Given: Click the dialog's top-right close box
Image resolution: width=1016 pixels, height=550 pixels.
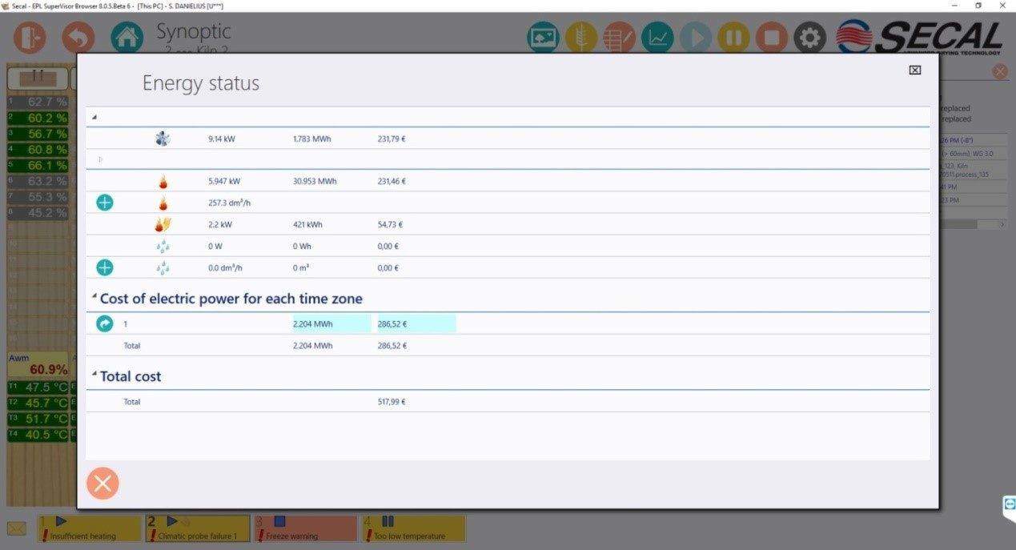Looking at the screenshot, I should (915, 70).
